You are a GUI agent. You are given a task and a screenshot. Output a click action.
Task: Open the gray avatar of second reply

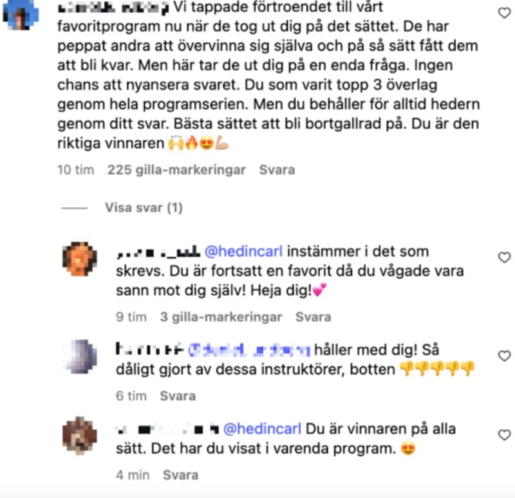point(80,357)
